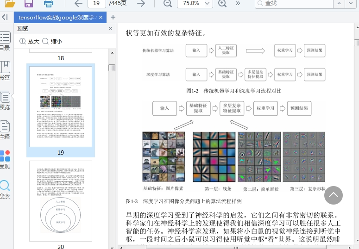Viewport: 359px width, 249px height.
Task: Go to previous page with left arrow
Action: tap(78, 3)
